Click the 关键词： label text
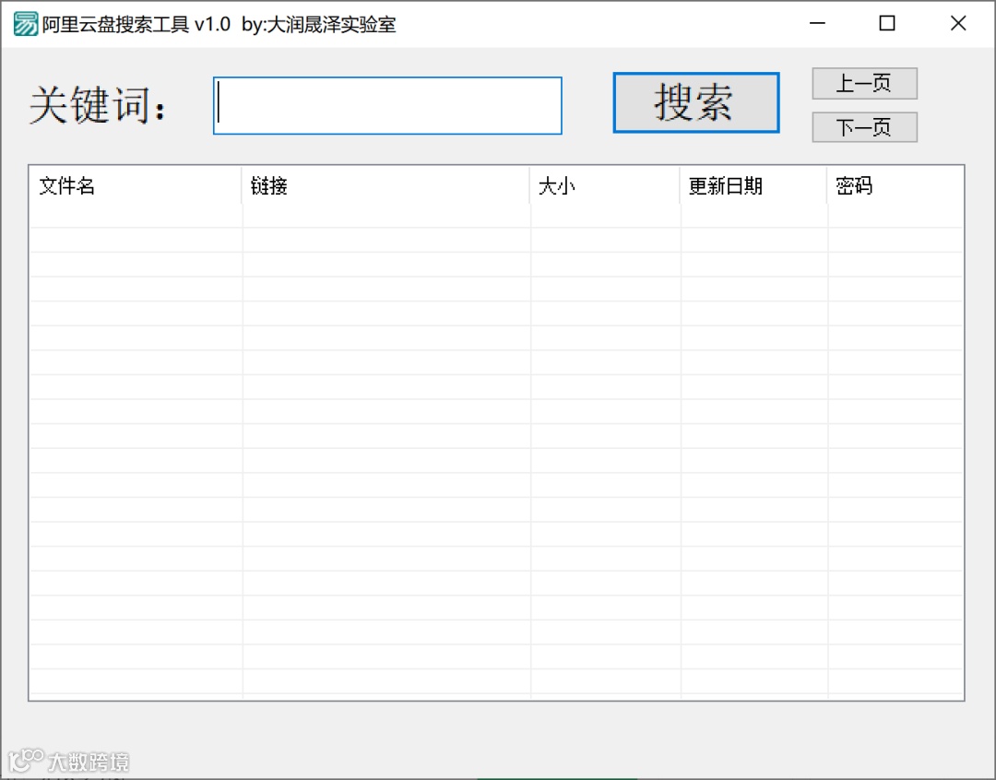 (x=99, y=105)
